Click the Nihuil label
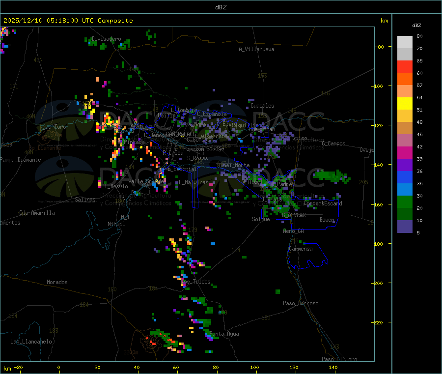This screenshot has width=442, height=374. pos(116,224)
